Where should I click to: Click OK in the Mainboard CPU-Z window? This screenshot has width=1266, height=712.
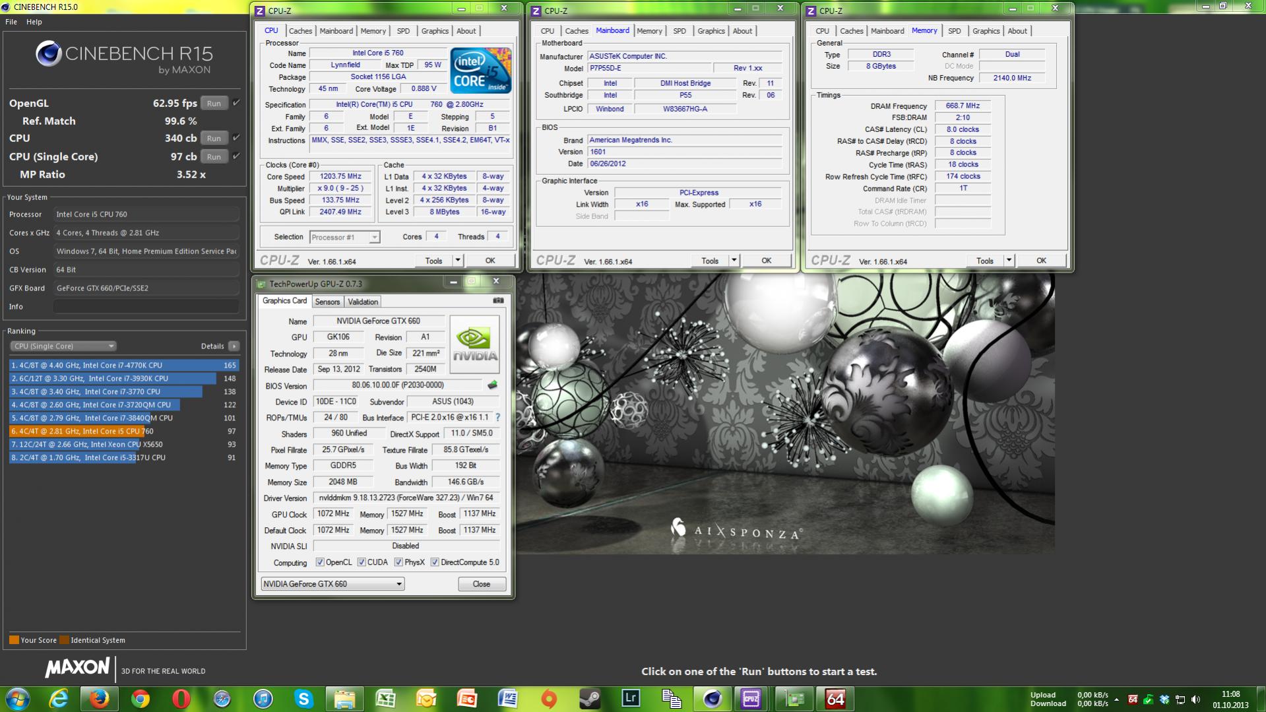click(x=766, y=261)
